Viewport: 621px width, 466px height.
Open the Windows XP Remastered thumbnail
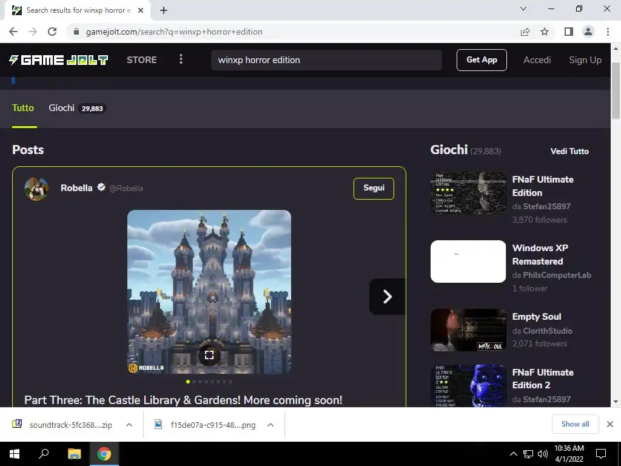pyautogui.click(x=468, y=262)
